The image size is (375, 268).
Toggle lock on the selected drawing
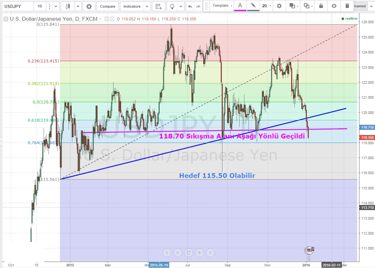321,6
